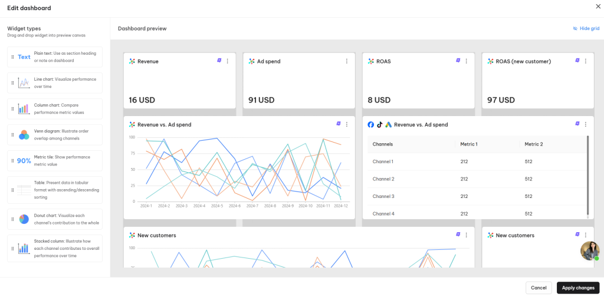Screen dimensions: 604x297
Task: Grab the drag handle of Venn diagram widget
Action: click(x=12, y=134)
